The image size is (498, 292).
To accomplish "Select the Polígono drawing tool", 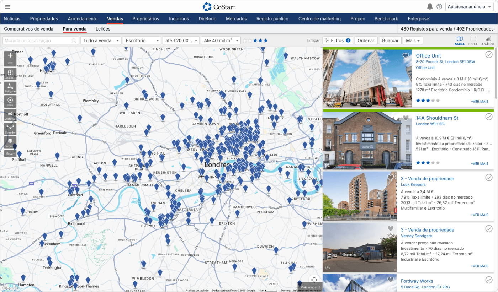I will tap(10, 87).
